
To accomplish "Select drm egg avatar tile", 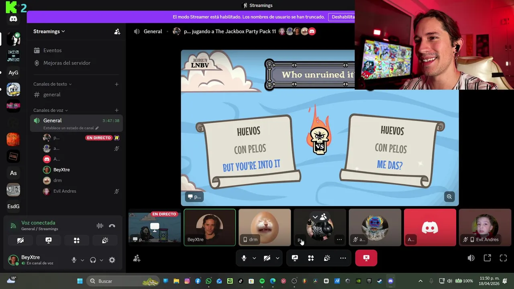I will [x=265, y=227].
